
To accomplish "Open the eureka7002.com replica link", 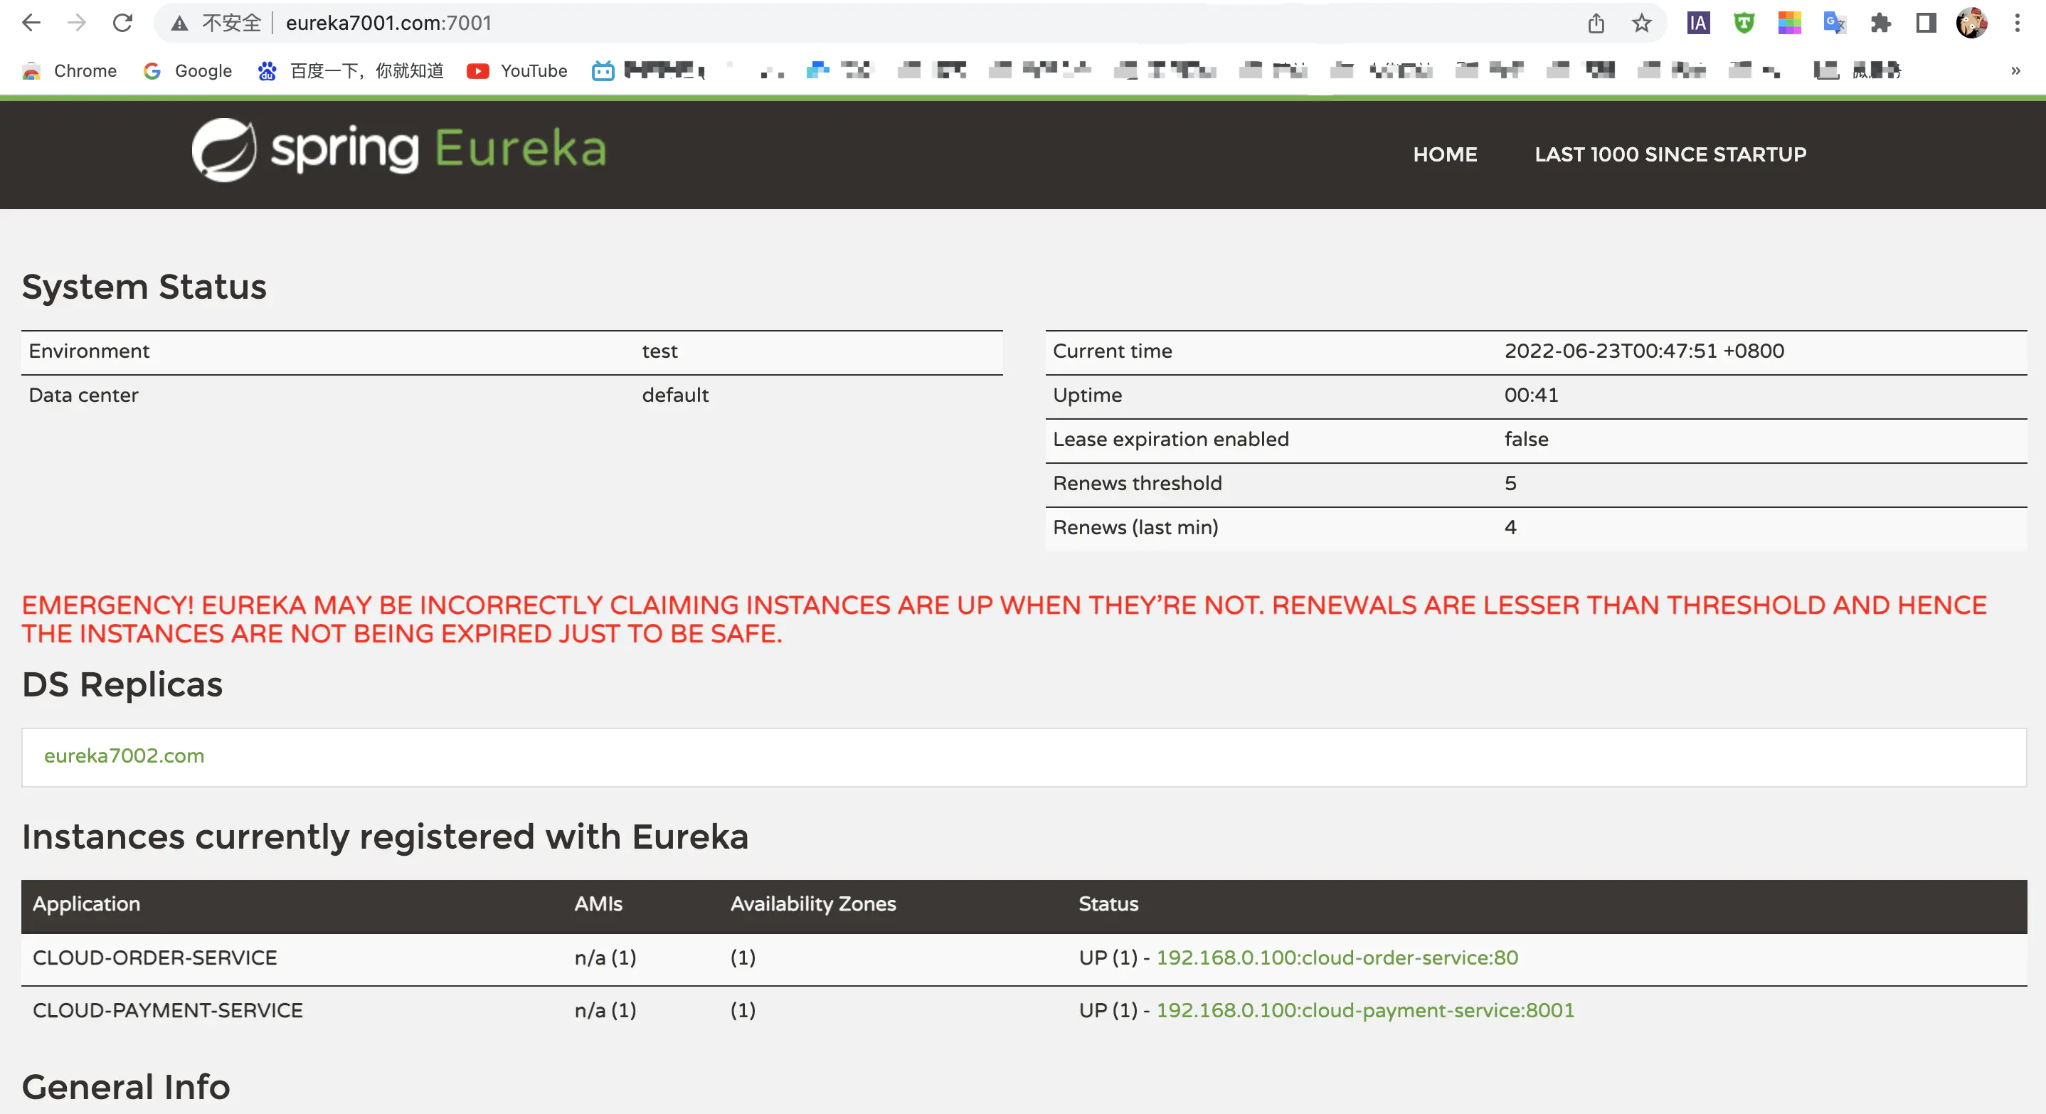I will coord(124,755).
